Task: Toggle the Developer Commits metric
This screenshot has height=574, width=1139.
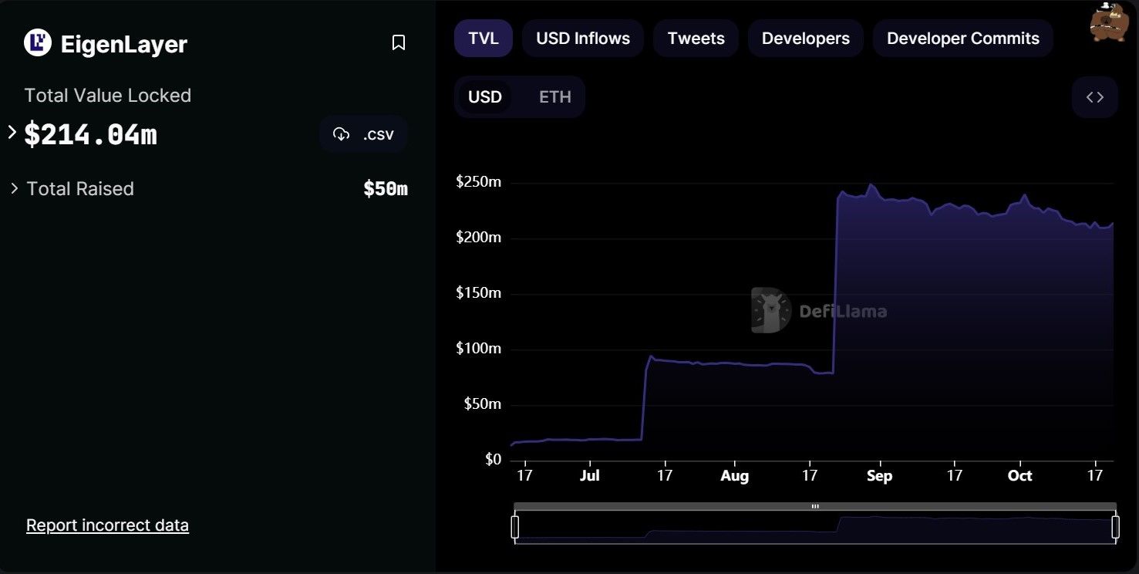Action: tap(962, 39)
